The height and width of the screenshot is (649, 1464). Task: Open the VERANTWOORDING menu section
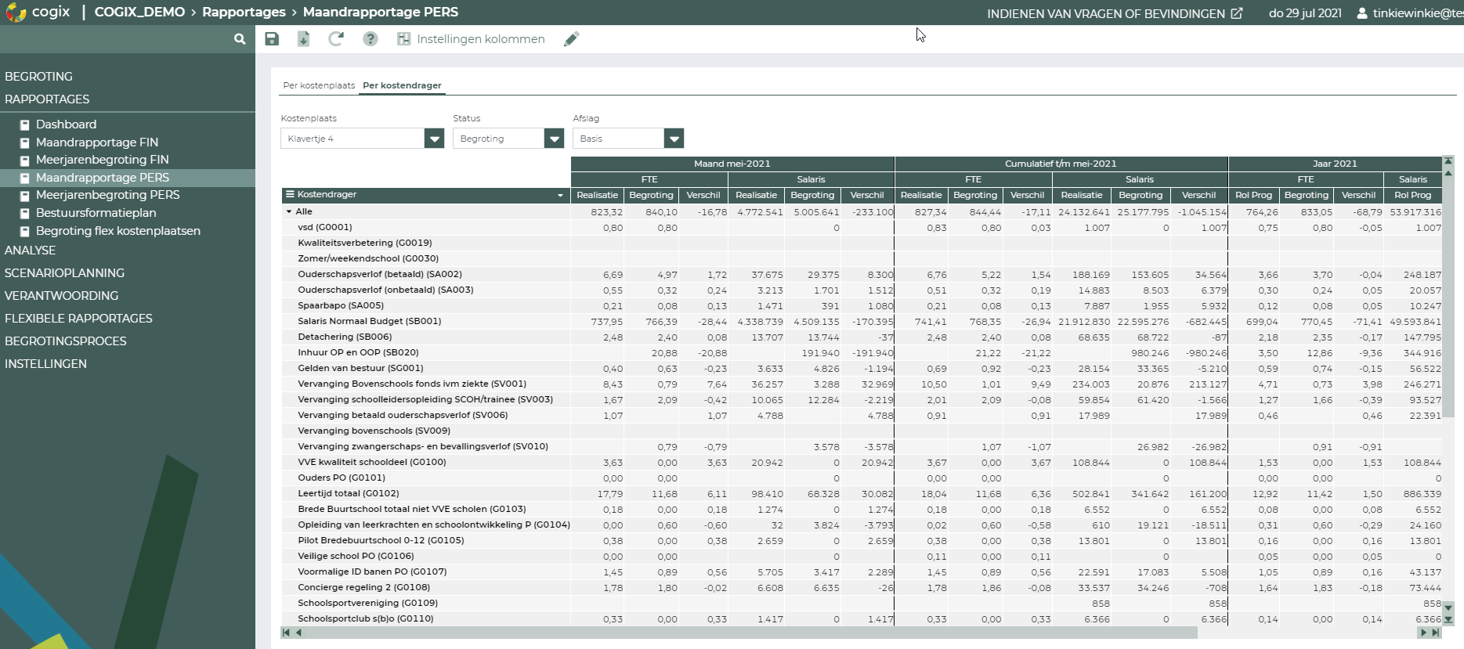pos(61,296)
